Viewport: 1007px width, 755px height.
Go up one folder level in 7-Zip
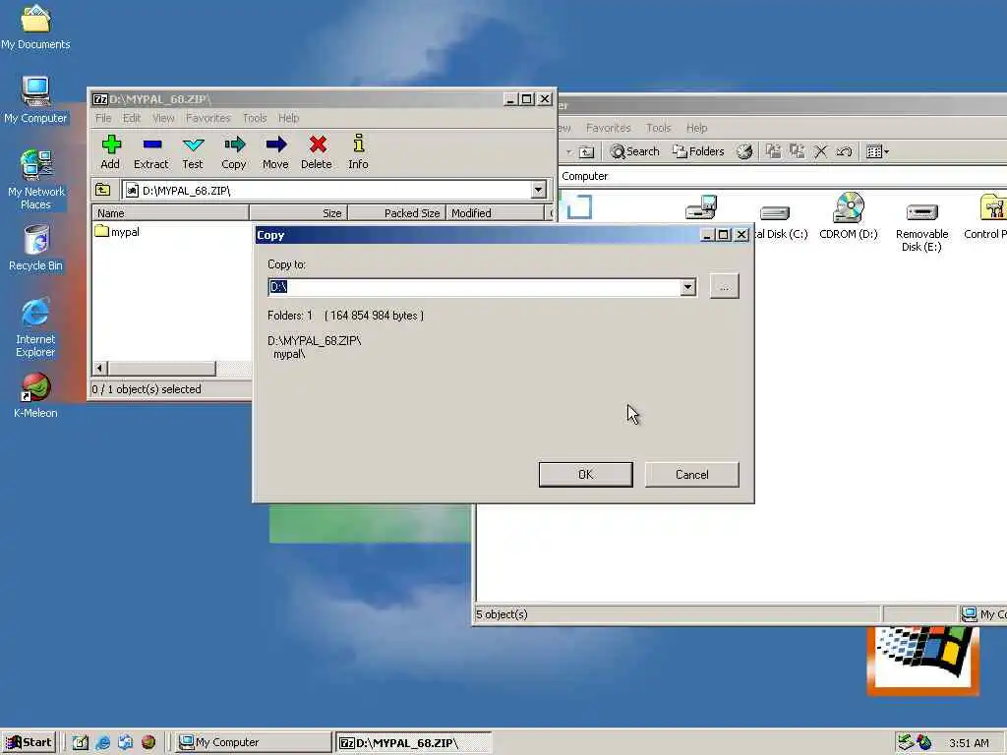coord(102,190)
